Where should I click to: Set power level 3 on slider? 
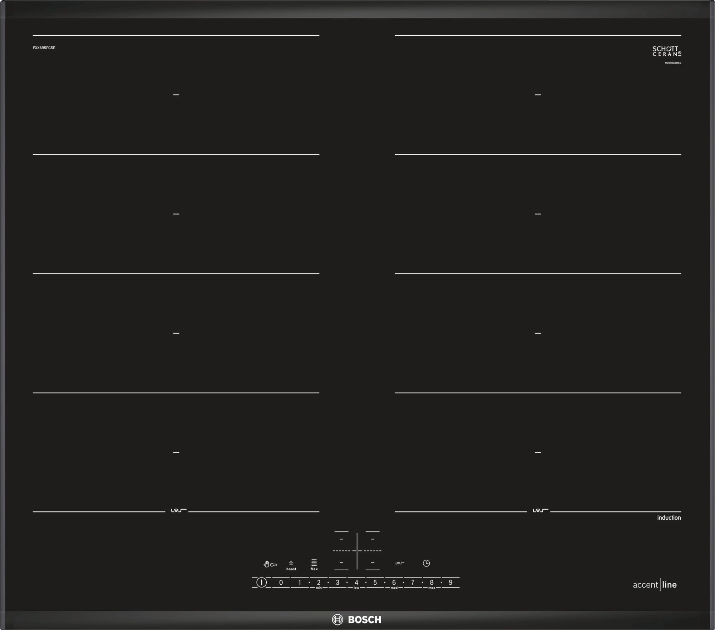point(337,582)
